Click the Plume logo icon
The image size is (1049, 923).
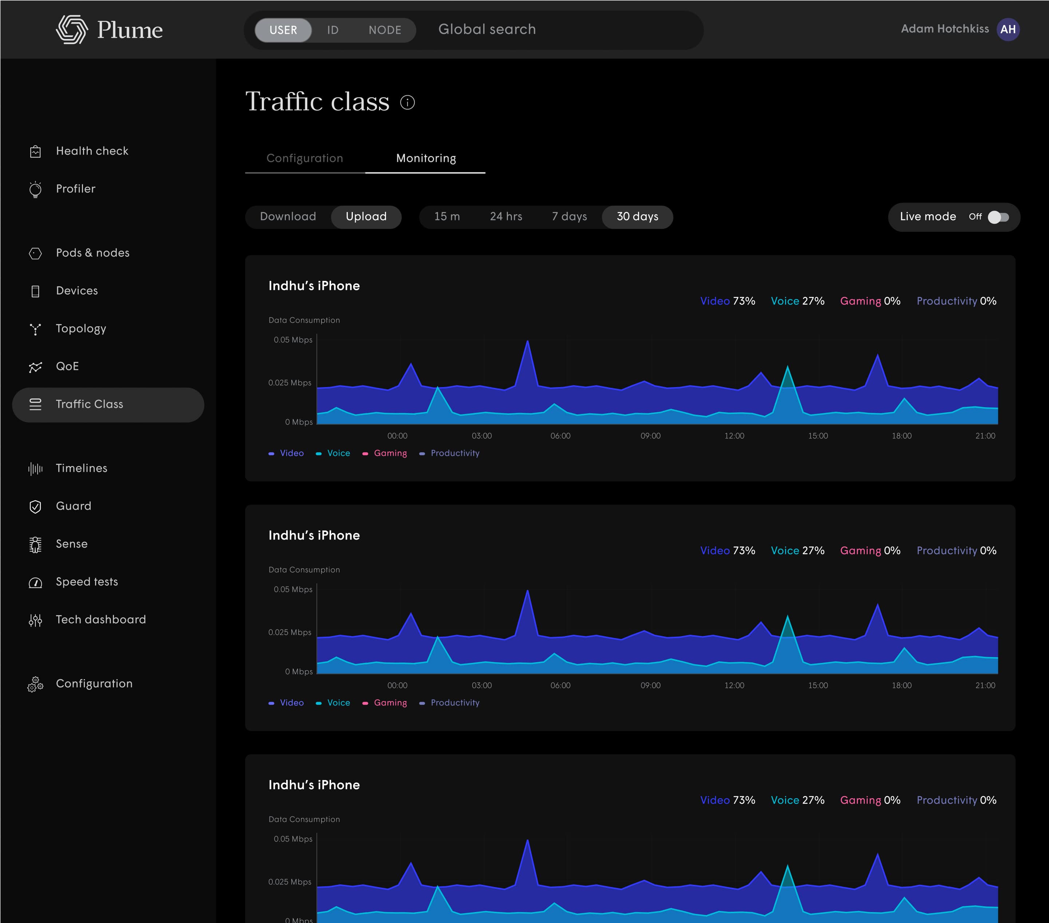[x=72, y=29]
